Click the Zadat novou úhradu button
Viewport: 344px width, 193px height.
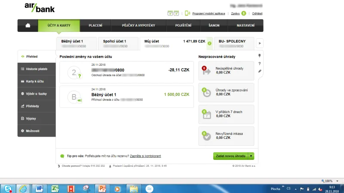tap(231, 156)
